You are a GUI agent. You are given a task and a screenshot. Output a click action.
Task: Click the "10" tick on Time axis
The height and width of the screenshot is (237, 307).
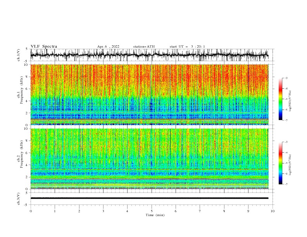273,211
